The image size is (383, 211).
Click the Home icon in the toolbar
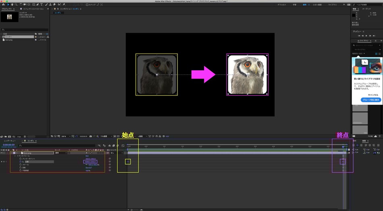[3, 4]
